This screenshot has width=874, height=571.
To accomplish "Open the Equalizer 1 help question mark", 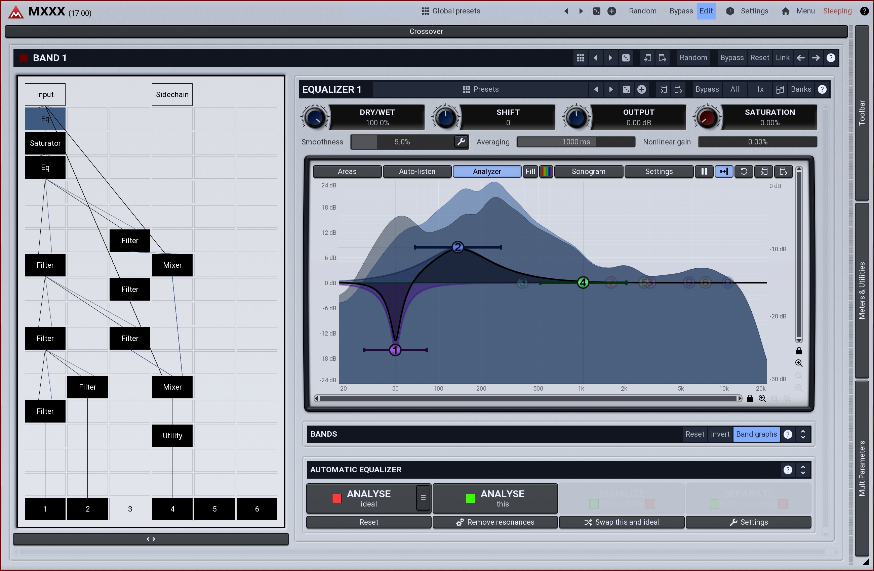I will click(822, 89).
